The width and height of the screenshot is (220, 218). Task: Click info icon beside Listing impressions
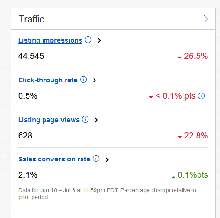(88, 40)
